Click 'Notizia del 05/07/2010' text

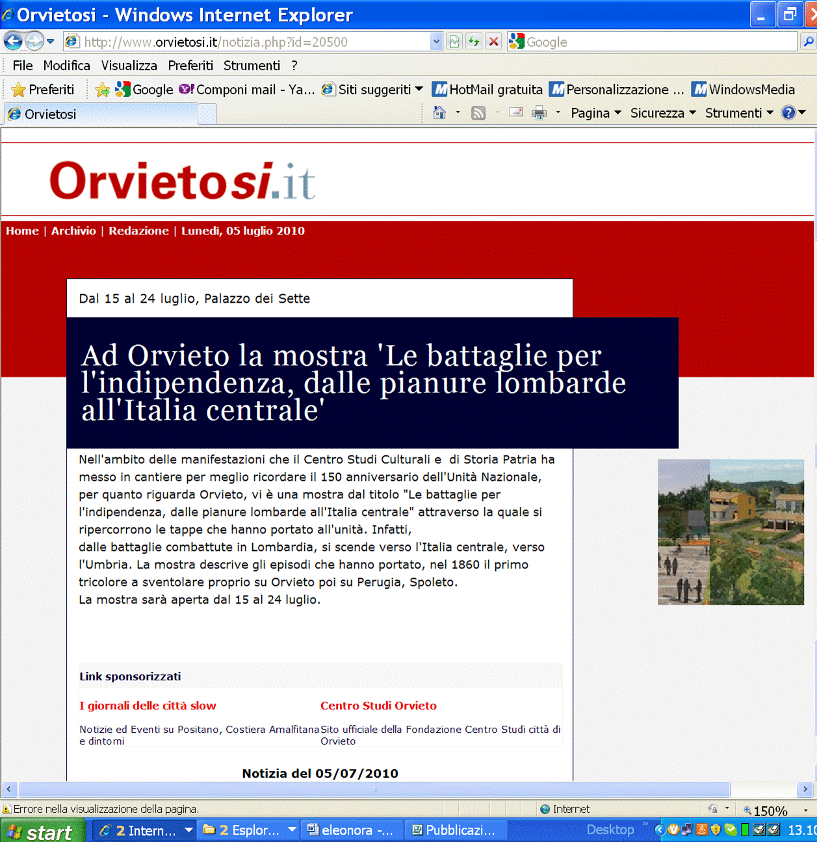[x=320, y=773]
